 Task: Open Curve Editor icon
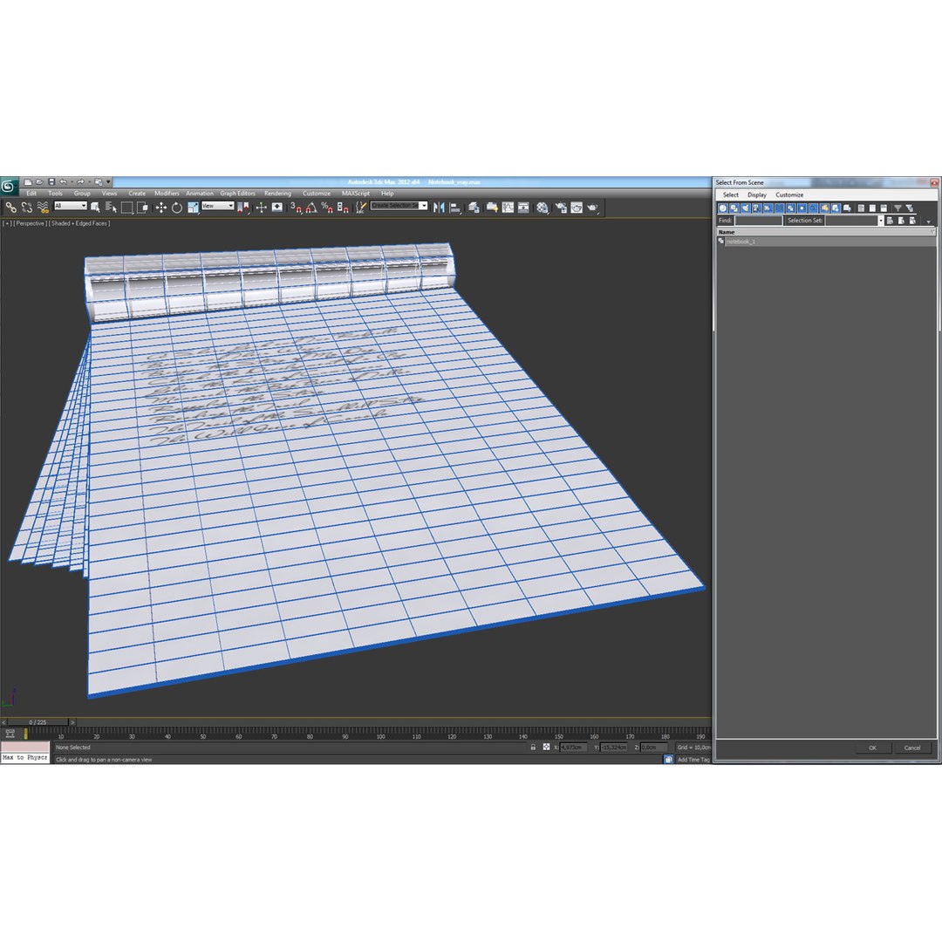point(509,208)
